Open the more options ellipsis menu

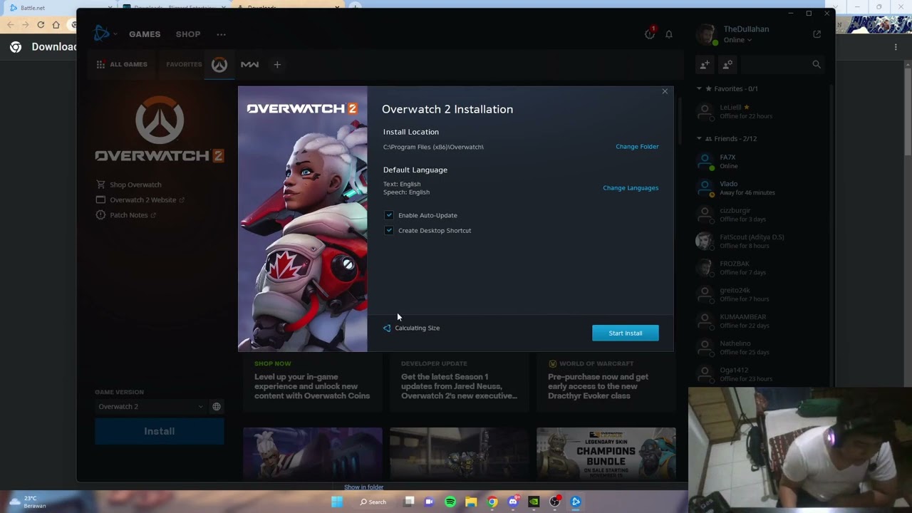point(221,34)
